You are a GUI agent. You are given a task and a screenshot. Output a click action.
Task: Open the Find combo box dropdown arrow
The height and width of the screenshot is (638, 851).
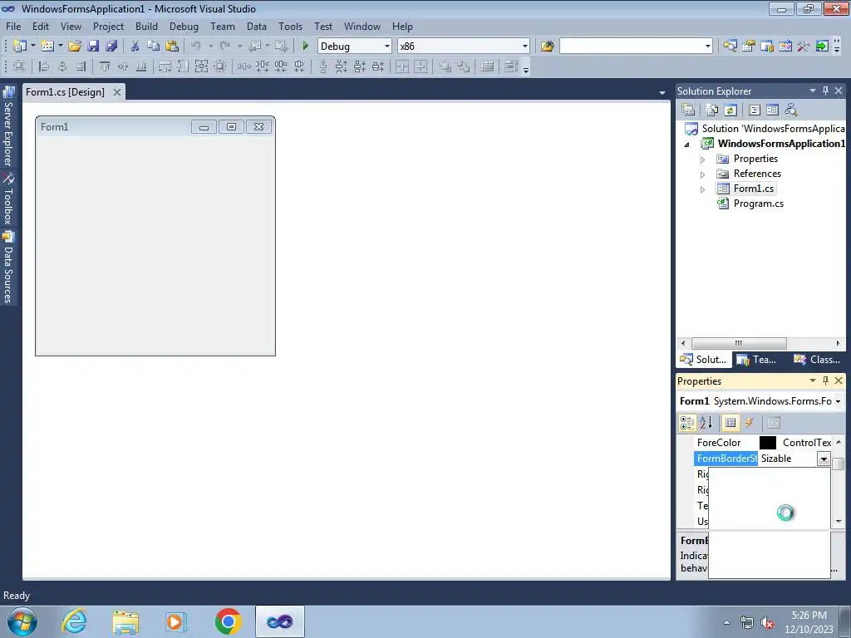(x=708, y=47)
